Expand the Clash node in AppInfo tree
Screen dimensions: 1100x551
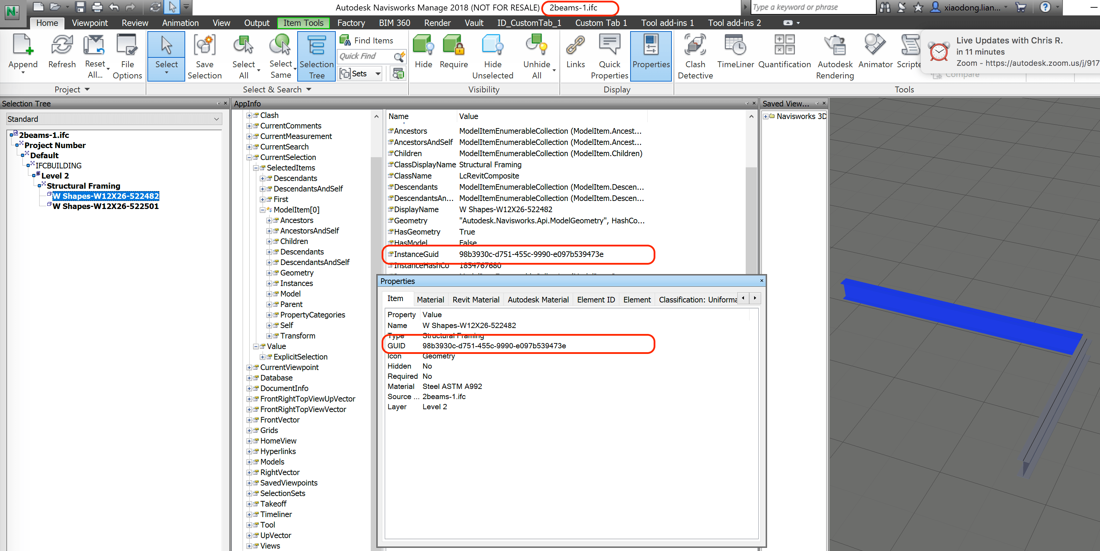pyautogui.click(x=249, y=115)
